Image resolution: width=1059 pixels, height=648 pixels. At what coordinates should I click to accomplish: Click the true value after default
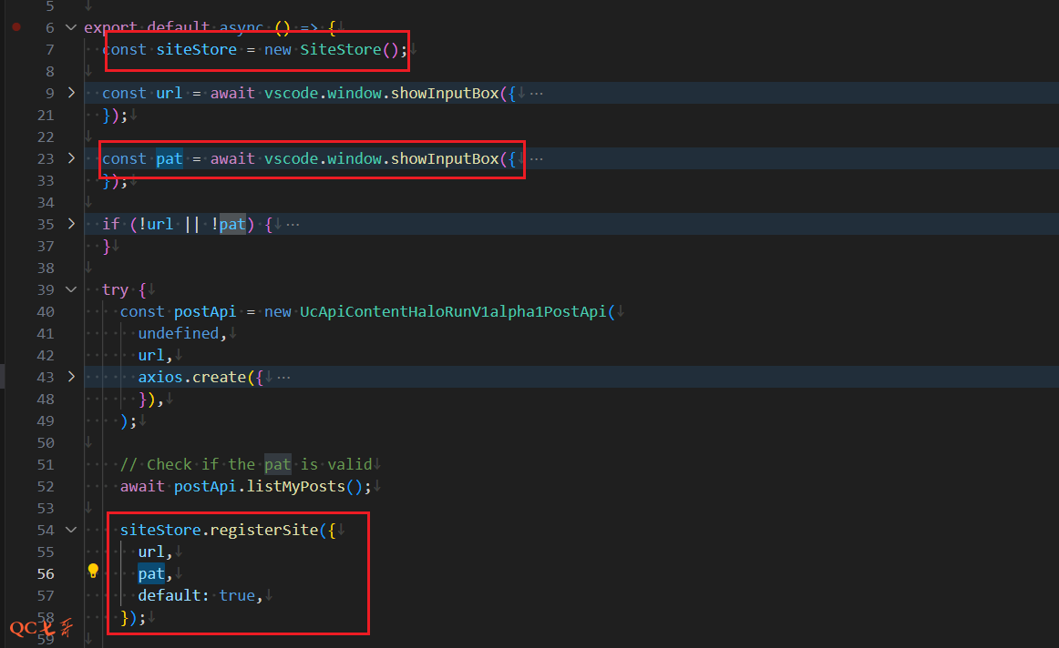[x=237, y=595]
